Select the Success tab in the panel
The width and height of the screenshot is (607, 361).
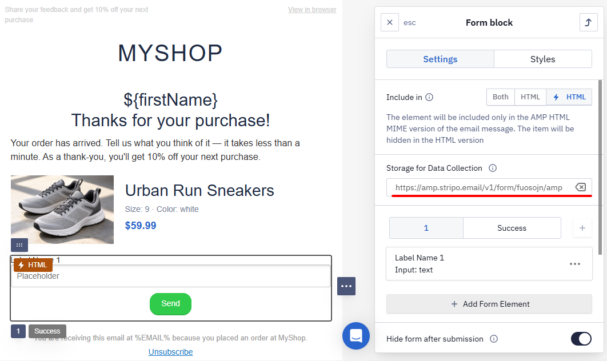click(512, 228)
